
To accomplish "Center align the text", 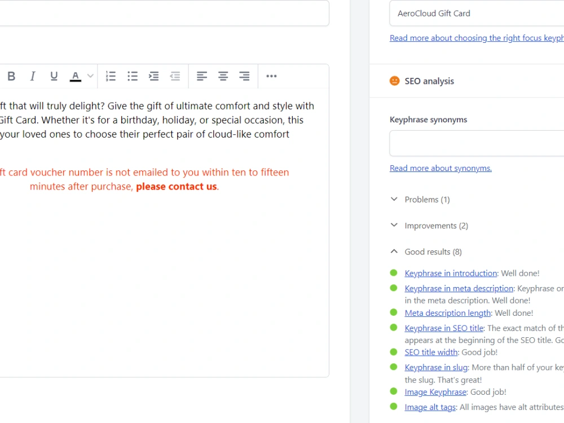I will 223,76.
